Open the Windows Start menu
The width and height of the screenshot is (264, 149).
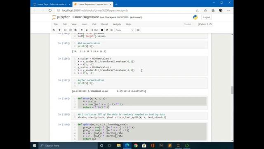[x=35, y=145]
